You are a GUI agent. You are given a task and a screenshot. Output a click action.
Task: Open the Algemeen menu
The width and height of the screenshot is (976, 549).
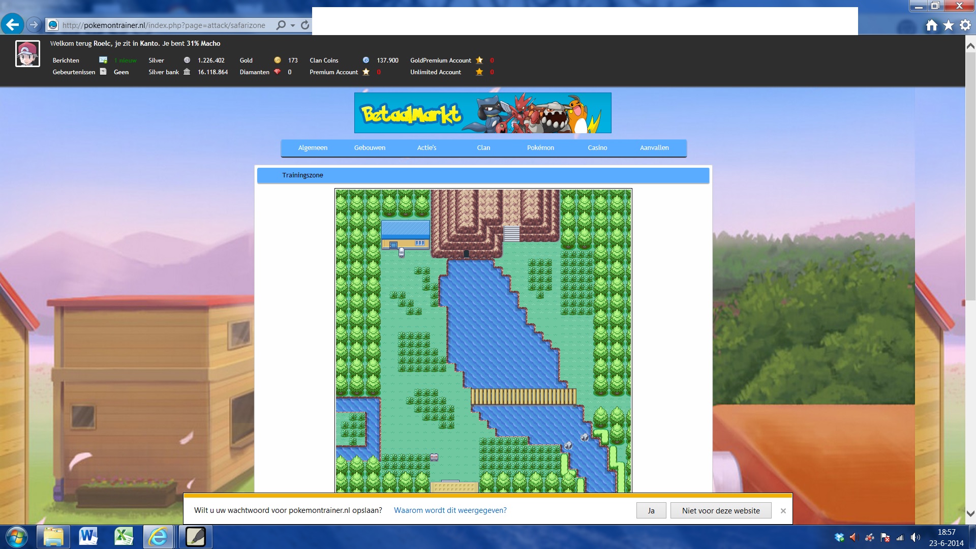point(313,148)
